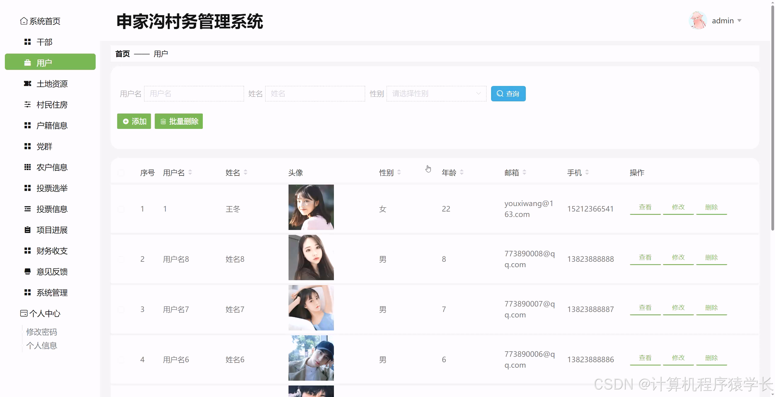The height and width of the screenshot is (397, 775).
Task: Click the 系统管理 icon
Action: coord(28,292)
